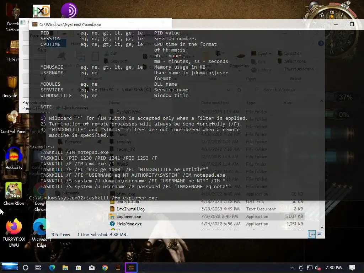This screenshot has width=364, height=273.
Task: Open the network tray icon
Action: tap(310, 268)
